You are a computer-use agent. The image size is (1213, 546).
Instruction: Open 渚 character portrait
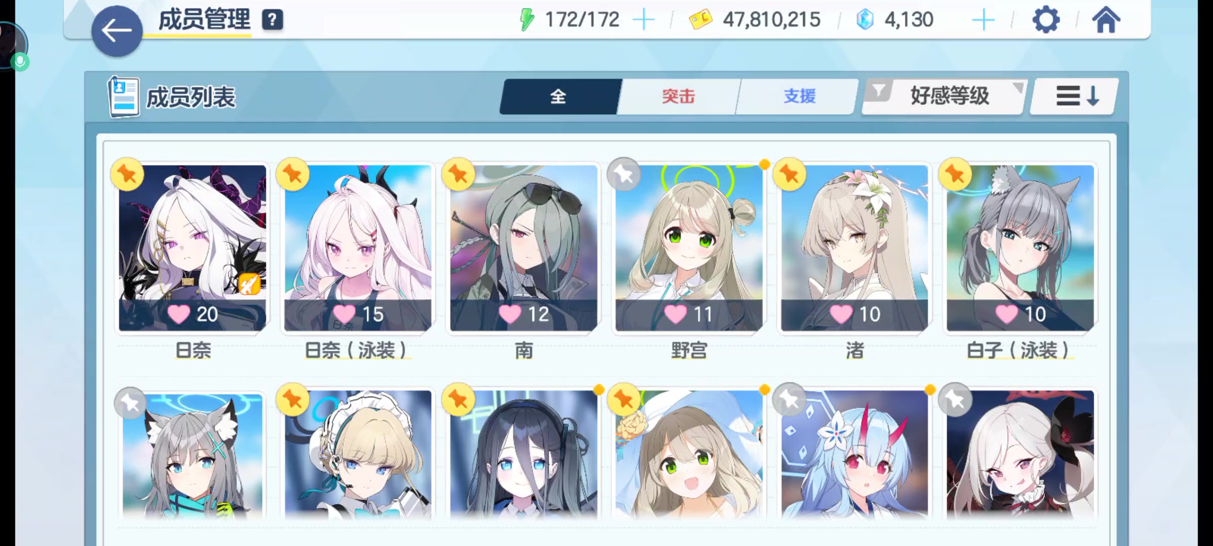coord(855,248)
